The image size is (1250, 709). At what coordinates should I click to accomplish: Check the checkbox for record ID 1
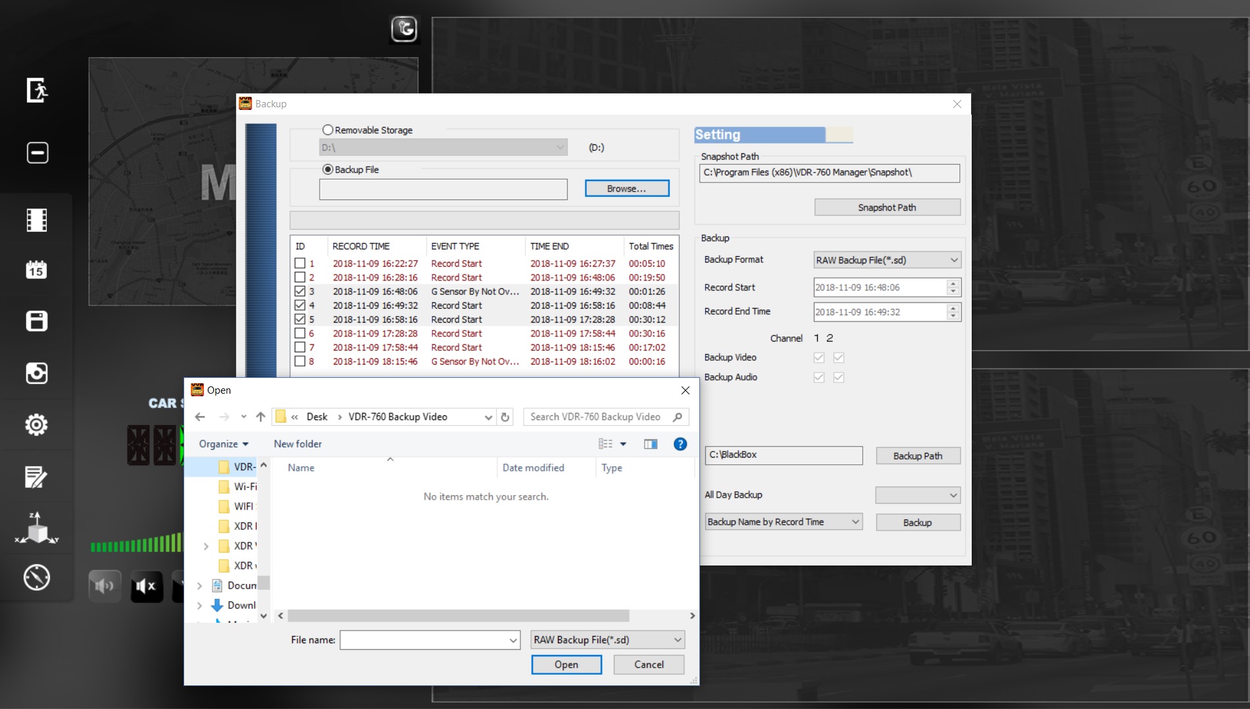pos(300,263)
